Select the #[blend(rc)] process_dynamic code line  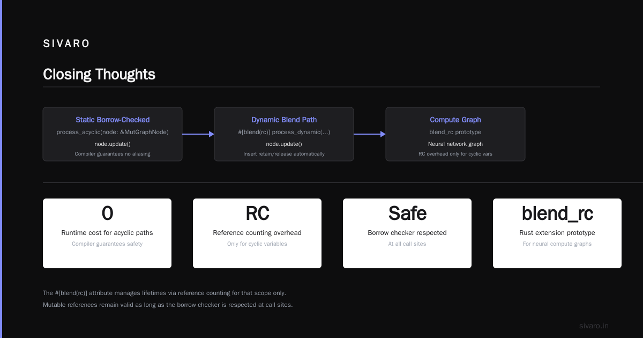pos(284,132)
